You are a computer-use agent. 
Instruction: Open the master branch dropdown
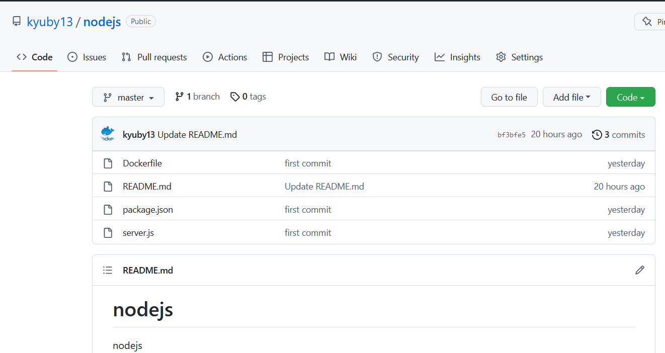pyautogui.click(x=128, y=97)
